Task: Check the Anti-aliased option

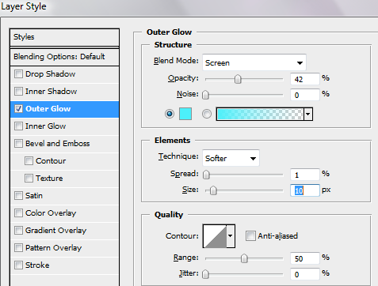Action: click(x=250, y=236)
